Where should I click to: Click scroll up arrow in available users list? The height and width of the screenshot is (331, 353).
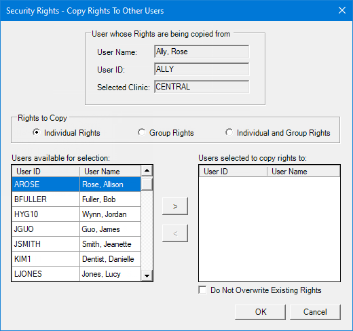point(147,171)
